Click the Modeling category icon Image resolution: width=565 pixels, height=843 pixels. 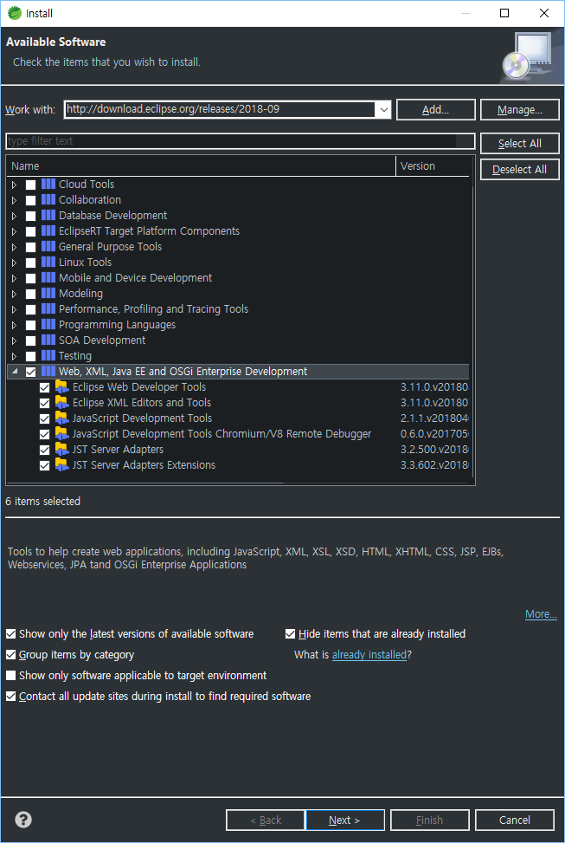48,293
